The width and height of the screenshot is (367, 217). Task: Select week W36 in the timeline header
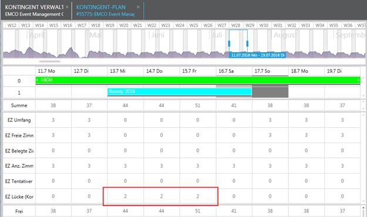(x=348, y=25)
